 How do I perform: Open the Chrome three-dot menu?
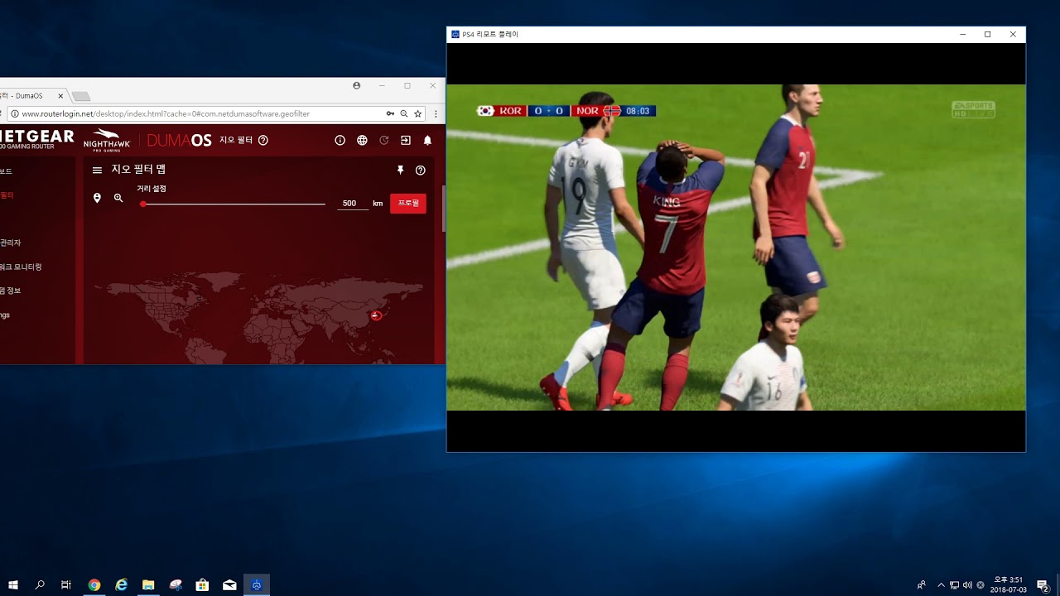coord(436,113)
